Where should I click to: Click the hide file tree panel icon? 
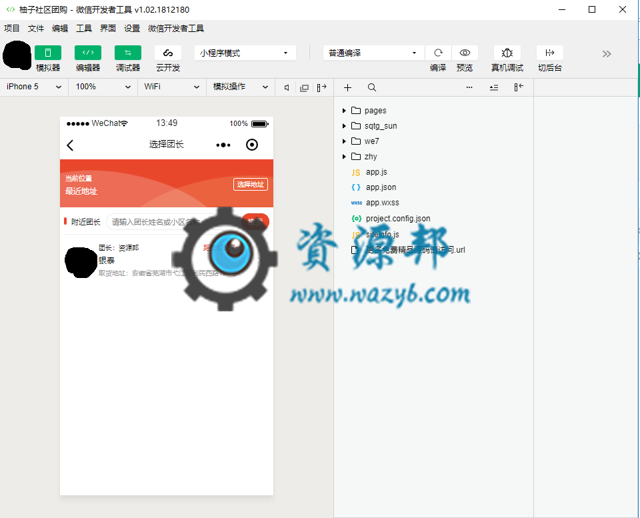(x=519, y=87)
